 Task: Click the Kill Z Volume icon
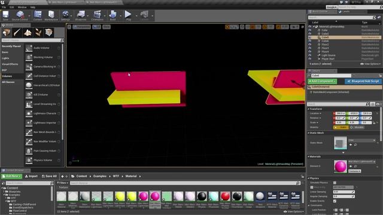[x=29, y=94]
